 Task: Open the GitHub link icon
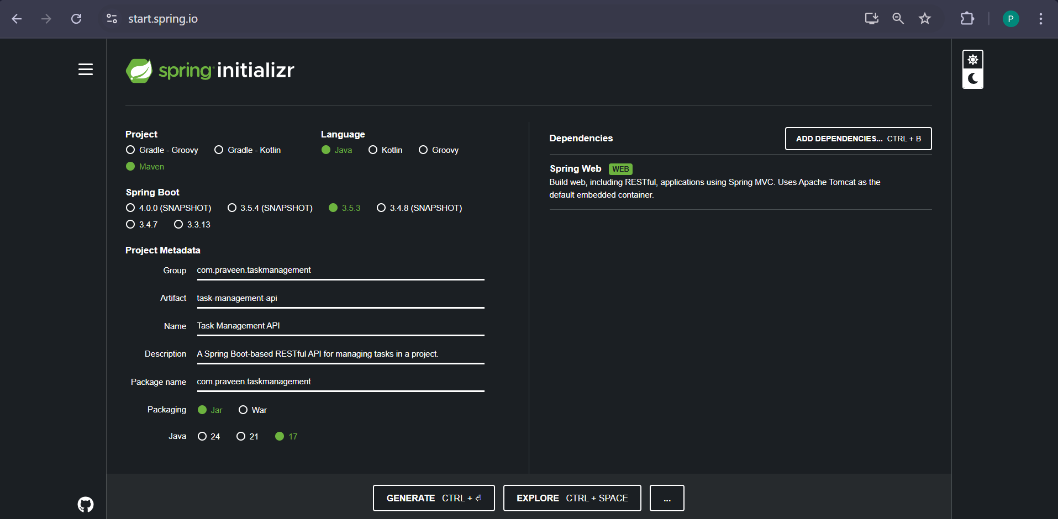pyautogui.click(x=86, y=504)
